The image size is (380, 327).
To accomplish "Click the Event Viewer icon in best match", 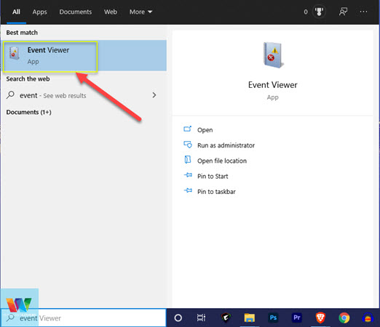I will 14,53.
